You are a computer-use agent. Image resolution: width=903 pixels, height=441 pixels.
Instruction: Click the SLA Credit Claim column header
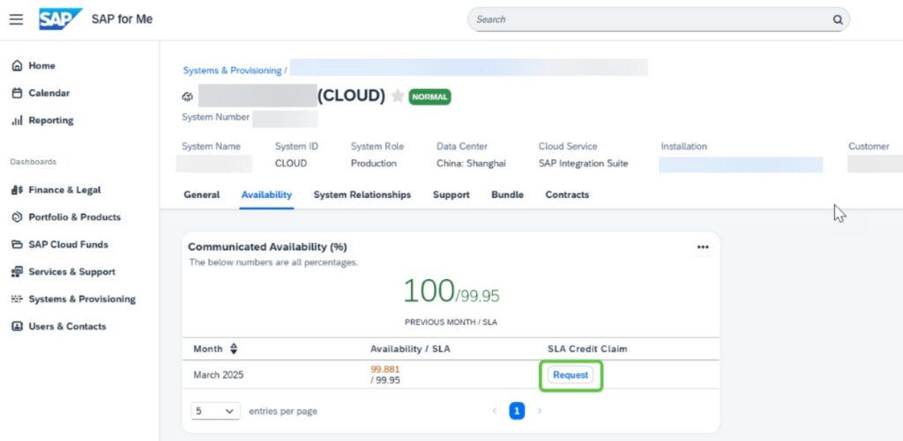point(587,349)
